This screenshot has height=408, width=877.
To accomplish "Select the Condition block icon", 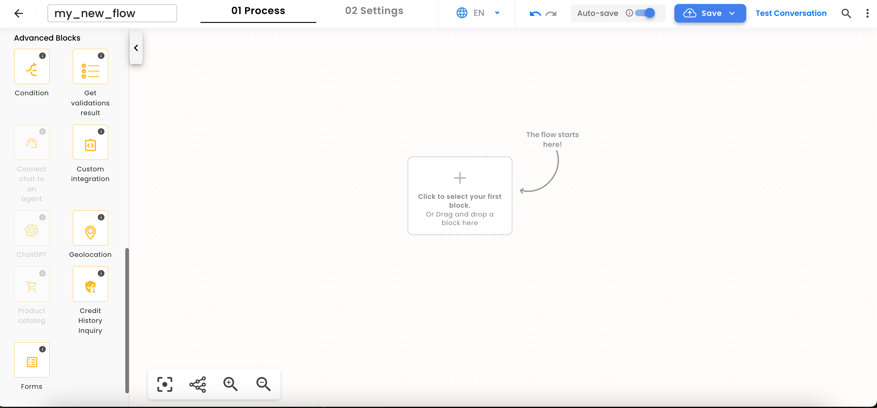I will (32, 66).
